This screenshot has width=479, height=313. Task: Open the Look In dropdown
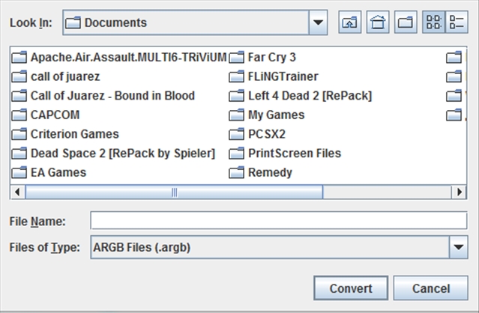[x=319, y=22]
